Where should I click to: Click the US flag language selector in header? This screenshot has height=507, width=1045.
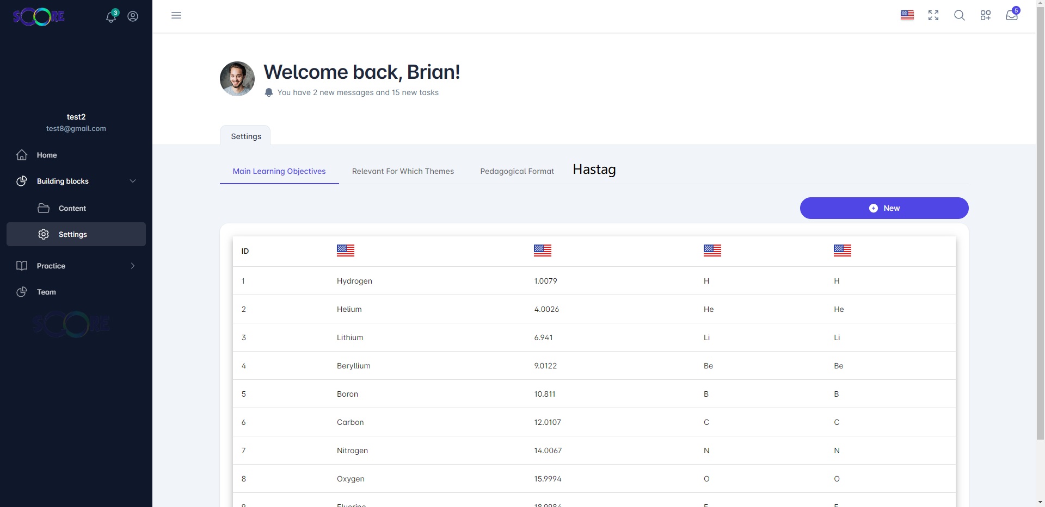tap(907, 15)
